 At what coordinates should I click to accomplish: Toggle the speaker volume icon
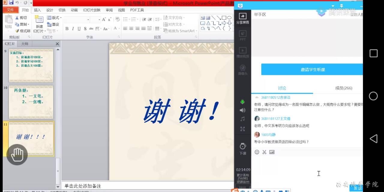[x=242, y=110]
